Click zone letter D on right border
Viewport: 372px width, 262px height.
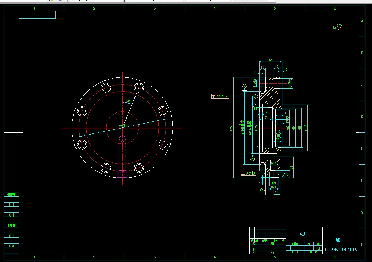362,117
